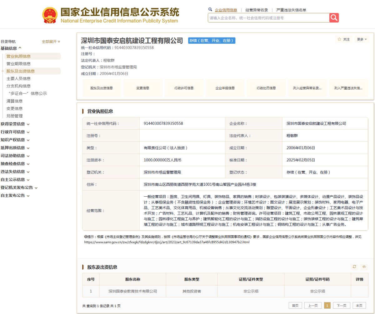Go to 末页 last page
The height and width of the screenshot is (314, 375).
point(359,306)
